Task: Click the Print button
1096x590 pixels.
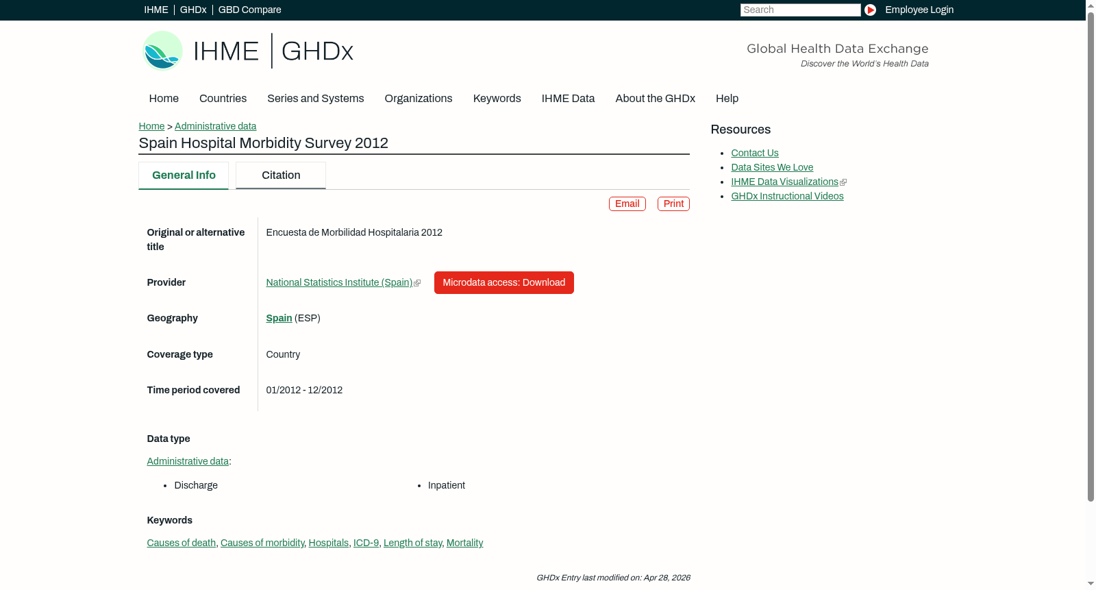Action: coord(673,204)
